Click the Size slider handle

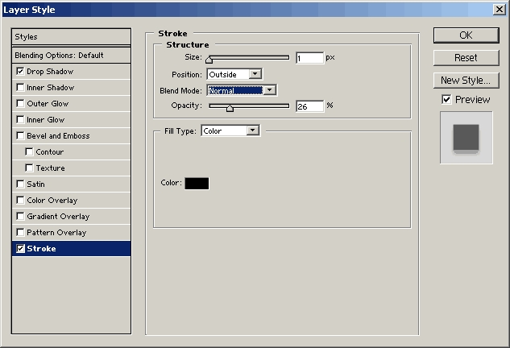click(209, 59)
